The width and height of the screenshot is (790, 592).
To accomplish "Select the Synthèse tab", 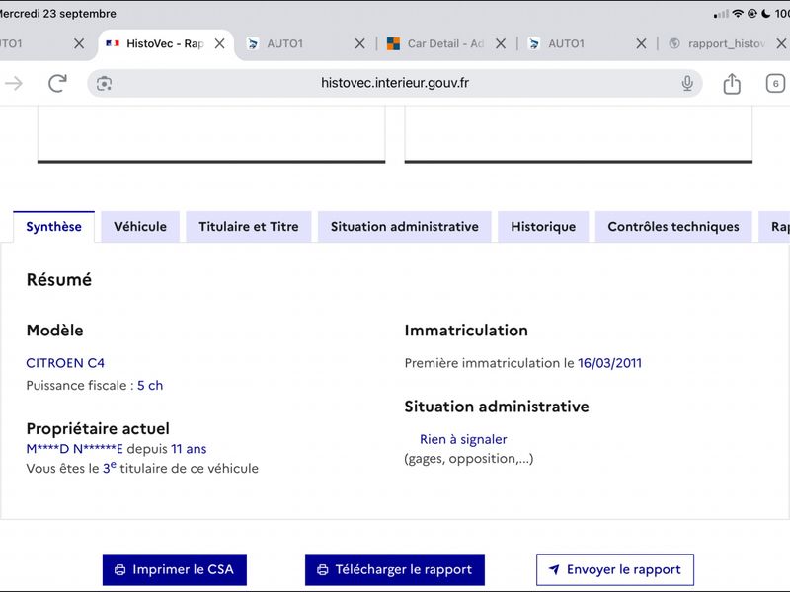I will coord(54,227).
